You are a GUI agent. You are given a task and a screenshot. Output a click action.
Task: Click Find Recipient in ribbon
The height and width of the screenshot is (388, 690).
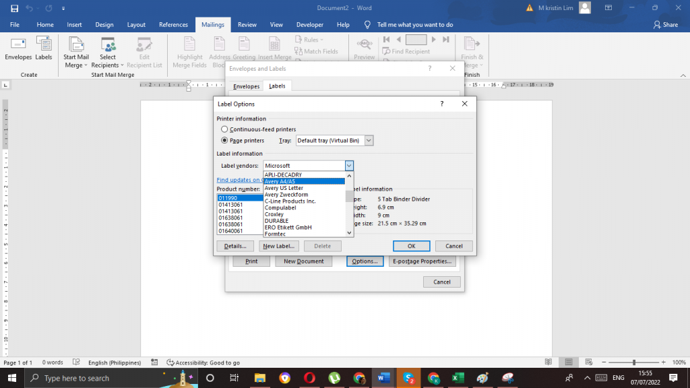pyautogui.click(x=406, y=51)
